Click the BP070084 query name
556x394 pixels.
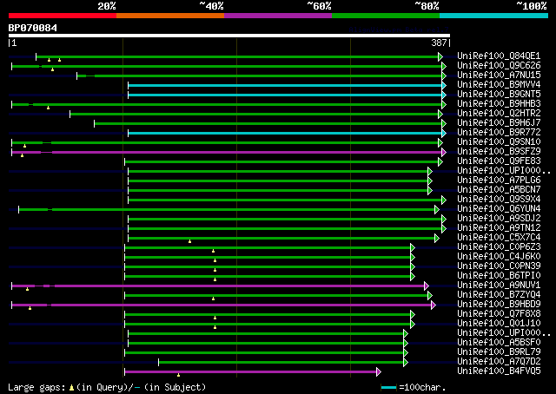pyautogui.click(x=33, y=28)
